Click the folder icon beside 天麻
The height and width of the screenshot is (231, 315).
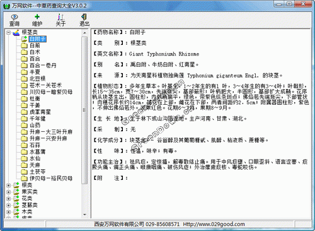[x=24, y=165]
